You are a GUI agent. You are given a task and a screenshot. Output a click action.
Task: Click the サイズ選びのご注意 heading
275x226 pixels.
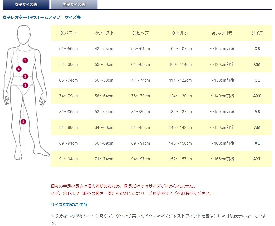tap(69, 205)
